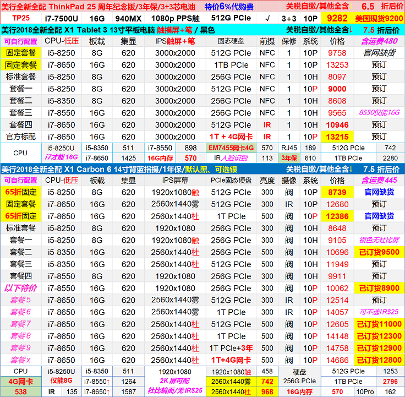Click the "以下特价" label

coord(21,288)
